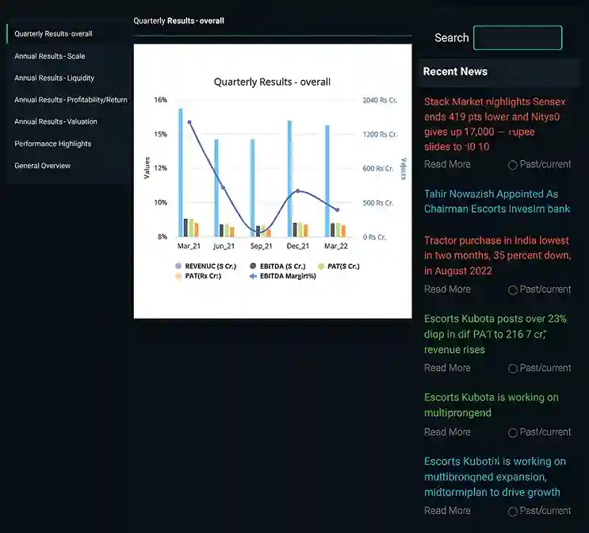This screenshot has height=533, width=589.
Task: Click the Mar_21 revenue bar
Action: [180, 173]
